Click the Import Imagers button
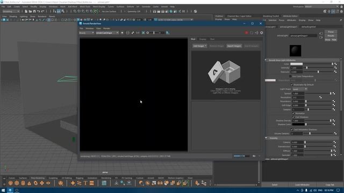Screen dimensions: 344x193 coord(234,46)
